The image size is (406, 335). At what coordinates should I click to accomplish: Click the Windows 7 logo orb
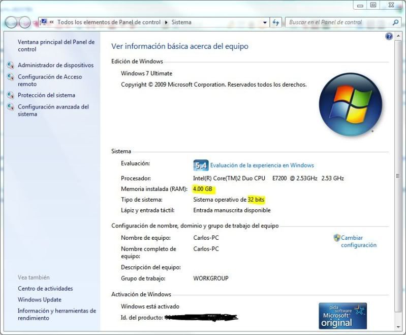point(350,104)
